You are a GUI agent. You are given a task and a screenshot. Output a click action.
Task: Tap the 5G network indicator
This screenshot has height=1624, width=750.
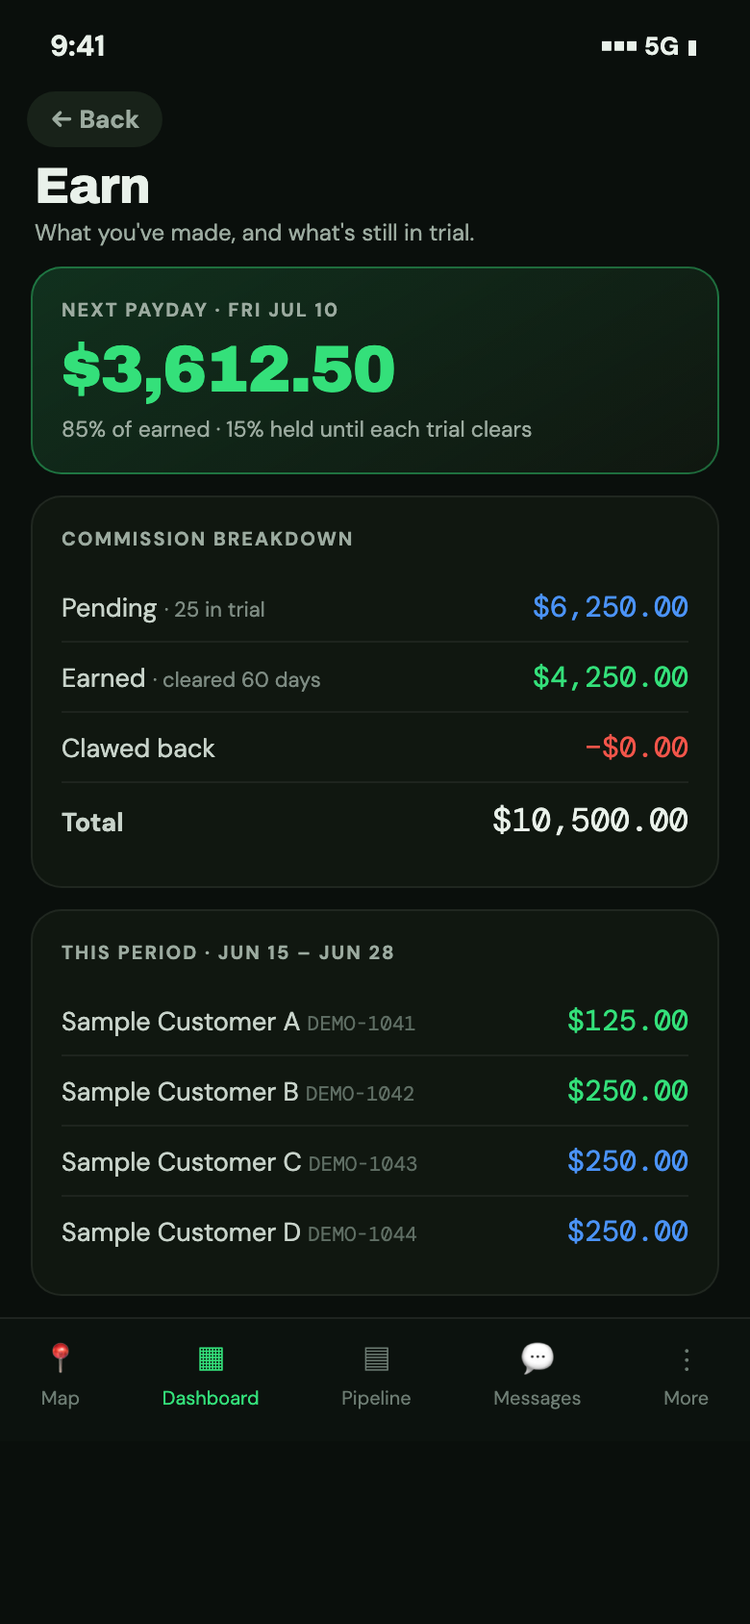662,46
